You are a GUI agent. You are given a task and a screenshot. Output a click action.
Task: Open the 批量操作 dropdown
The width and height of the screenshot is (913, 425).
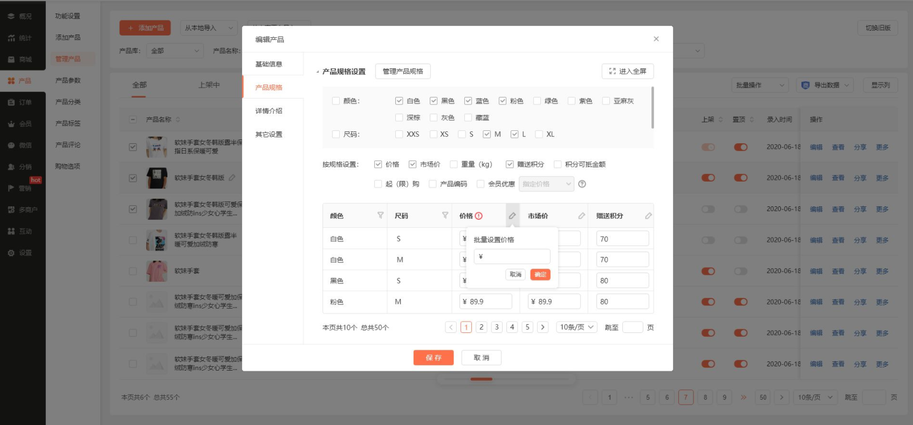point(760,85)
